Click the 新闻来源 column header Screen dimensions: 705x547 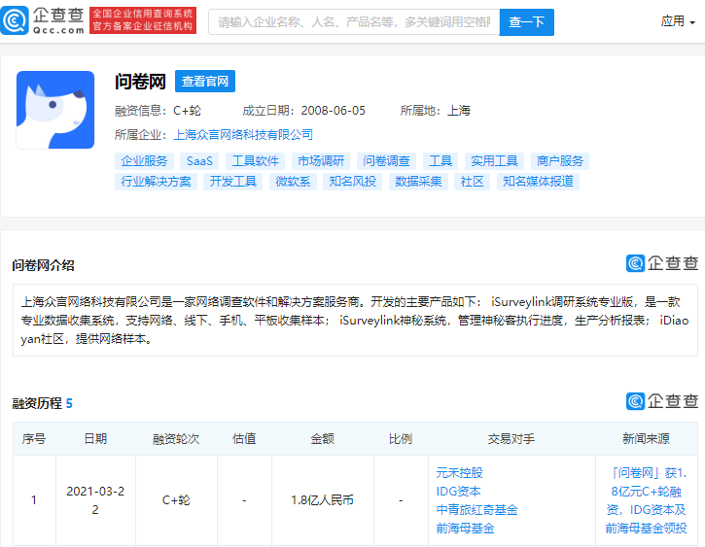click(646, 439)
